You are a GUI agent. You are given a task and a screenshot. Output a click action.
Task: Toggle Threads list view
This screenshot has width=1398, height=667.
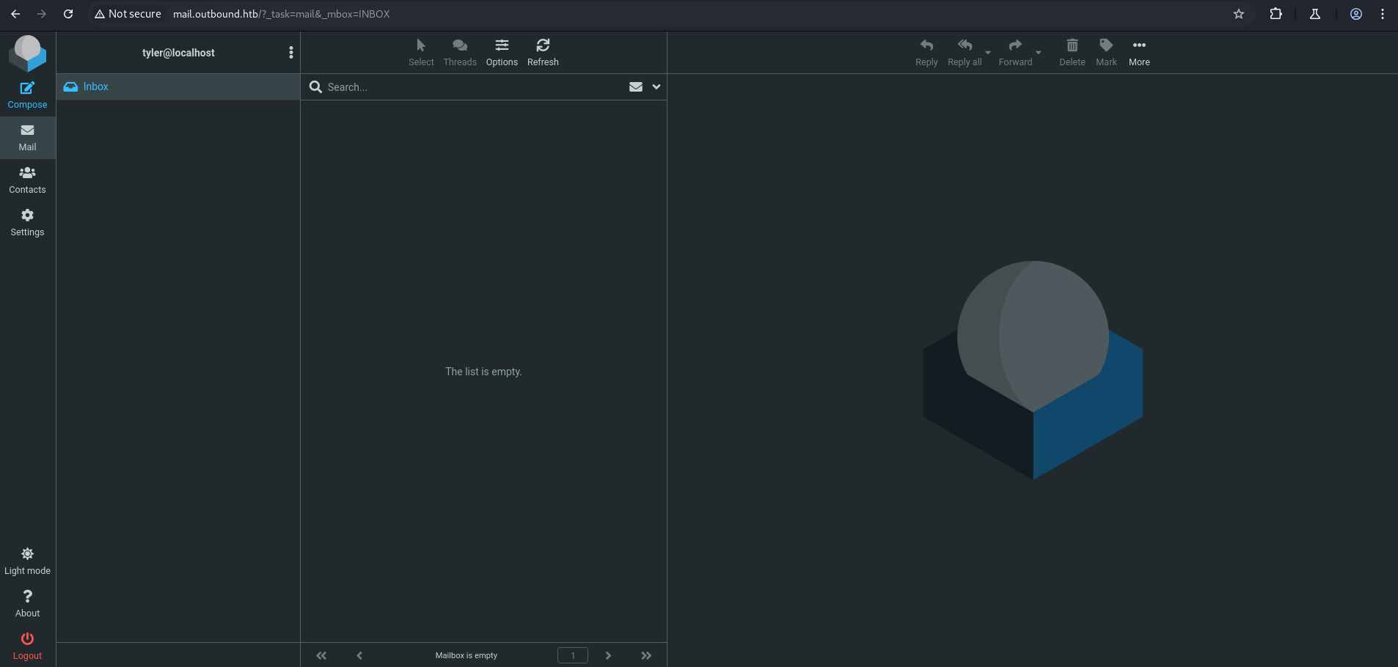[x=460, y=53]
